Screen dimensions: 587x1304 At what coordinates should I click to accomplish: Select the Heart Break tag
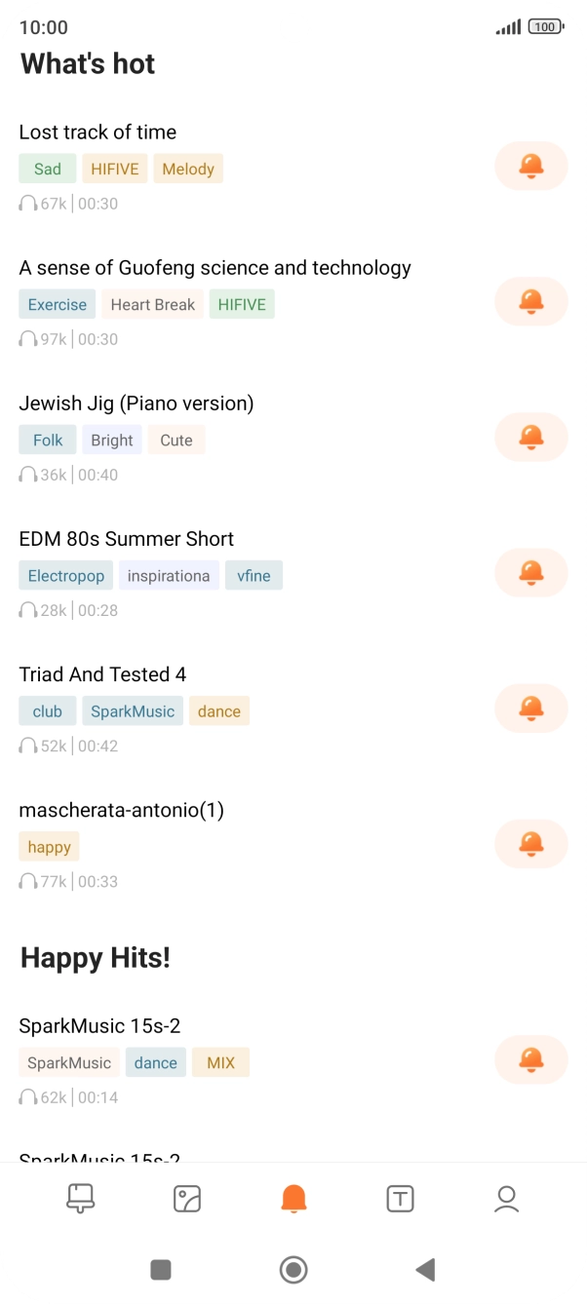[x=152, y=304]
